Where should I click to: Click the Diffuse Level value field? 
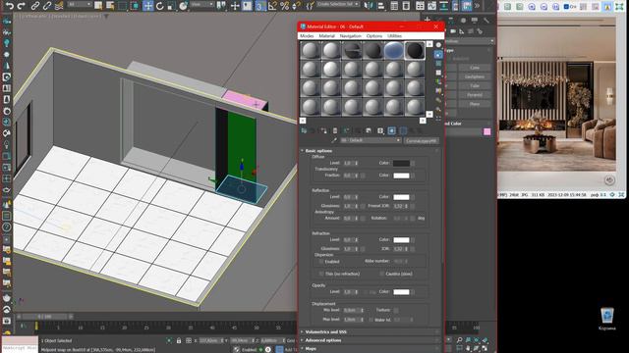coord(349,164)
